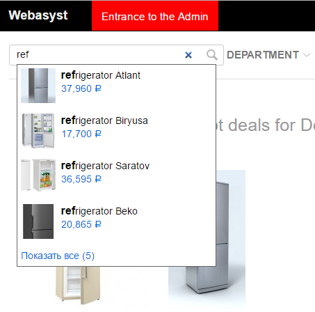
Task: Select the refrigerator Biryusa suggestion
Action: click(116, 131)
